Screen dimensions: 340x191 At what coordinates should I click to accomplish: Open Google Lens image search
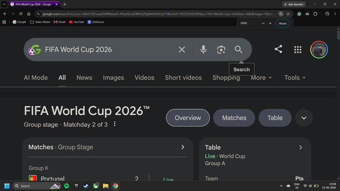coord(221,49)
